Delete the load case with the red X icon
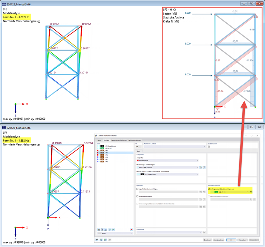Screen dimensions: 265x247 pos(131,230)
